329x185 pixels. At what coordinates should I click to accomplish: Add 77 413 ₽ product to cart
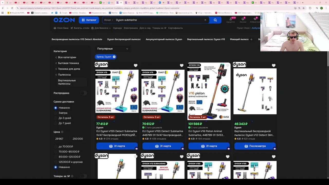click(x=117, y=146)
